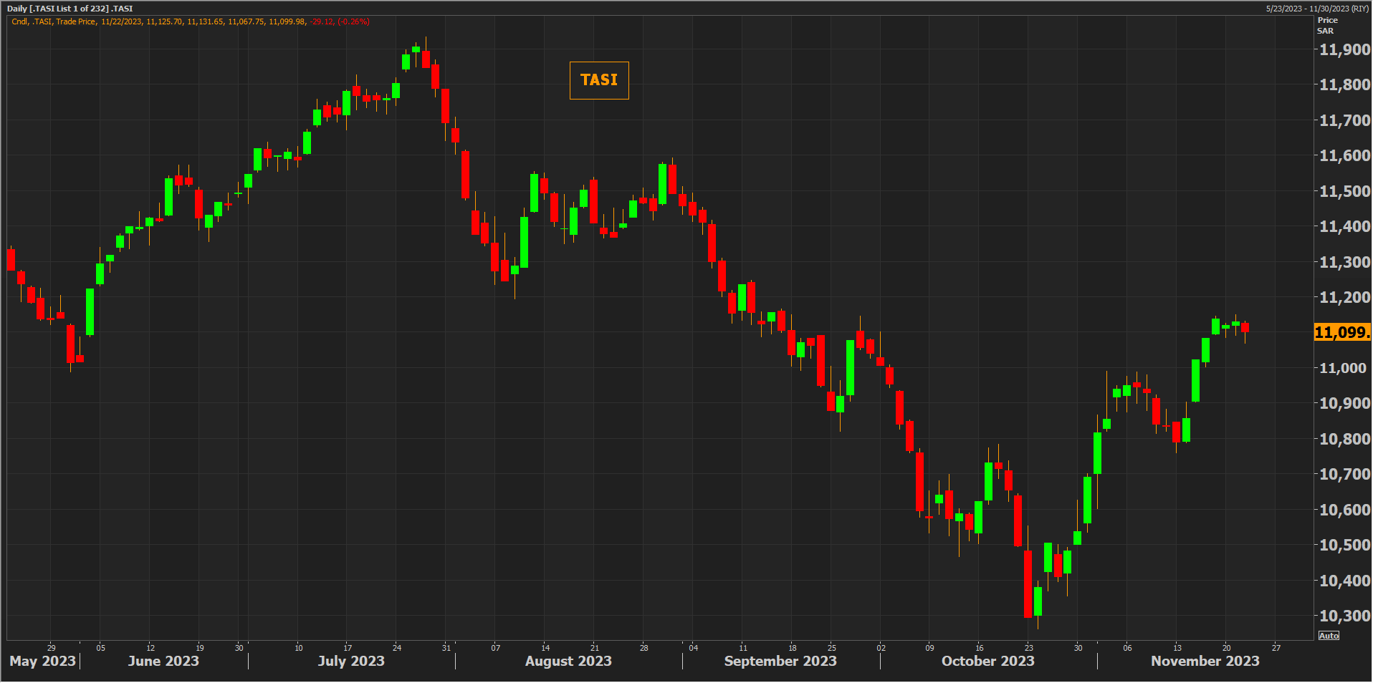Select the September 2023 month label

pyautogui.click(x=780, y=661)
